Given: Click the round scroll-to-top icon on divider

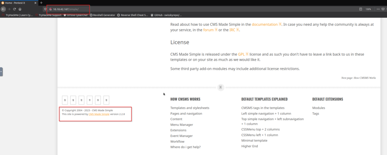Looking at the screenshot, I should (x=221, y=87).
